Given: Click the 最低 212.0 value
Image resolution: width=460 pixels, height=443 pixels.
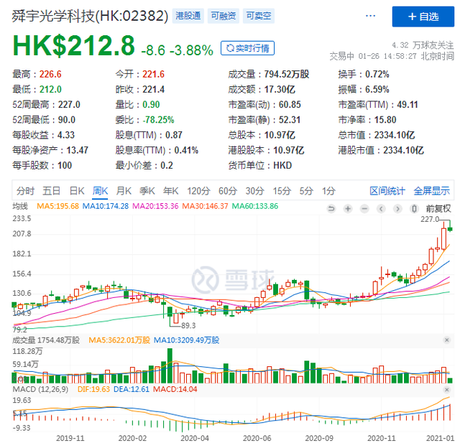Looking at the screenshot, I should pos(50,89).
